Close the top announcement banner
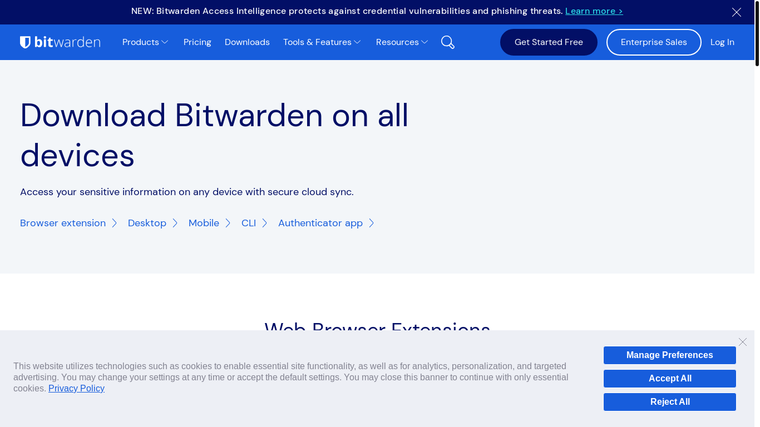The image size is (760, 427). coord(737,12)
